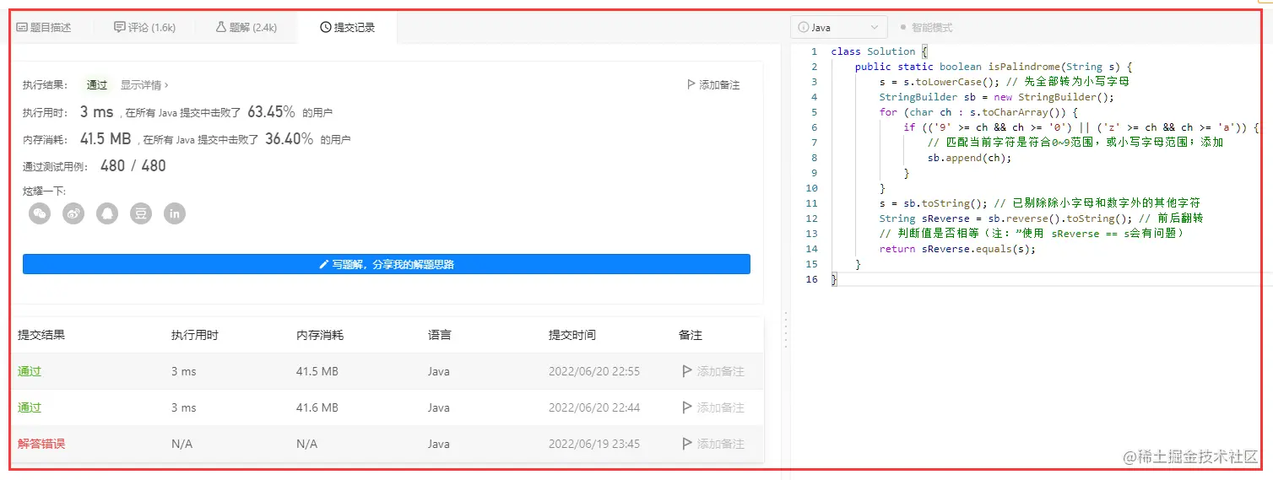Click the 内存消耗 column header
Image resolution: width=1273 pixels, height=480 pixels.
320,335
